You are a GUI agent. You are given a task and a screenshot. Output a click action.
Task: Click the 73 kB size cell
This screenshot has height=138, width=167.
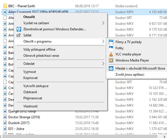click(x=163, y=18)
